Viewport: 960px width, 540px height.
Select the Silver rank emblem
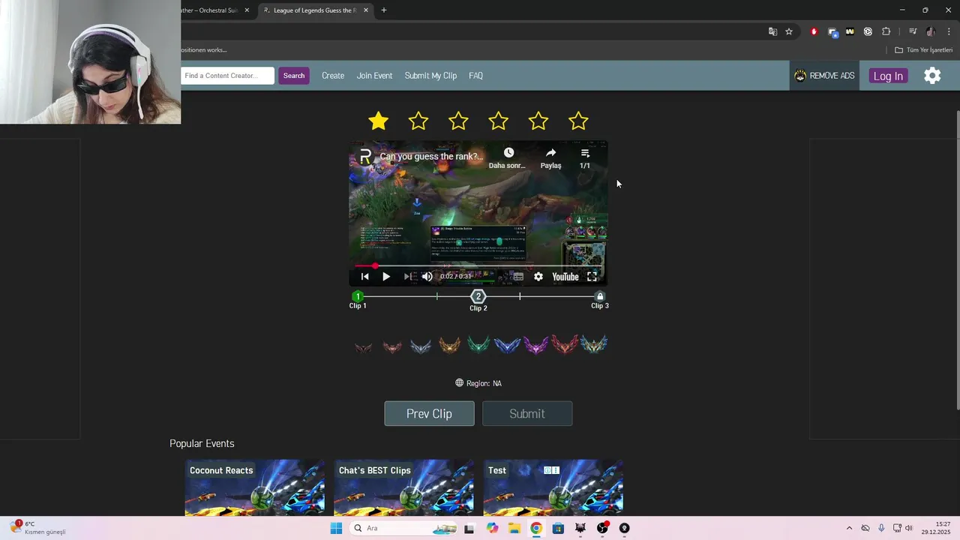point(421,346)
